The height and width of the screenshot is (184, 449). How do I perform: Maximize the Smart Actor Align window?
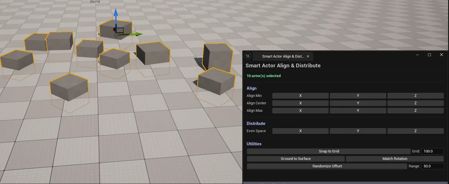pyautogui.click(x=429, y=55)
